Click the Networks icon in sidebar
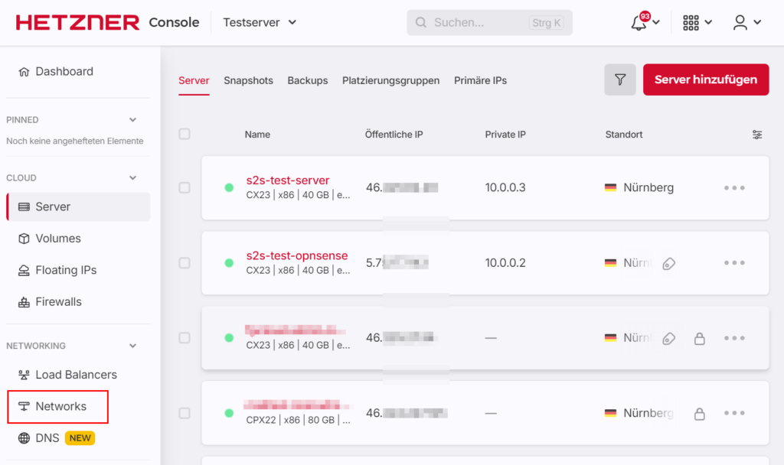 (24, 407)
